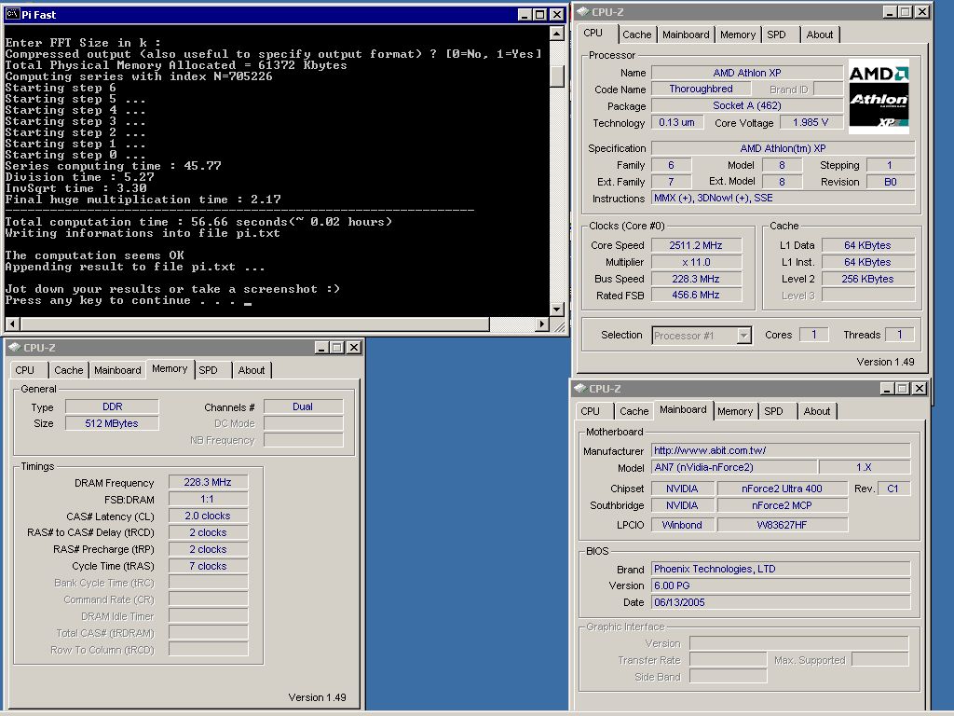
Task: Click the CAS# Latency value 2.0 clocks
Action: (x=208, y=516)
